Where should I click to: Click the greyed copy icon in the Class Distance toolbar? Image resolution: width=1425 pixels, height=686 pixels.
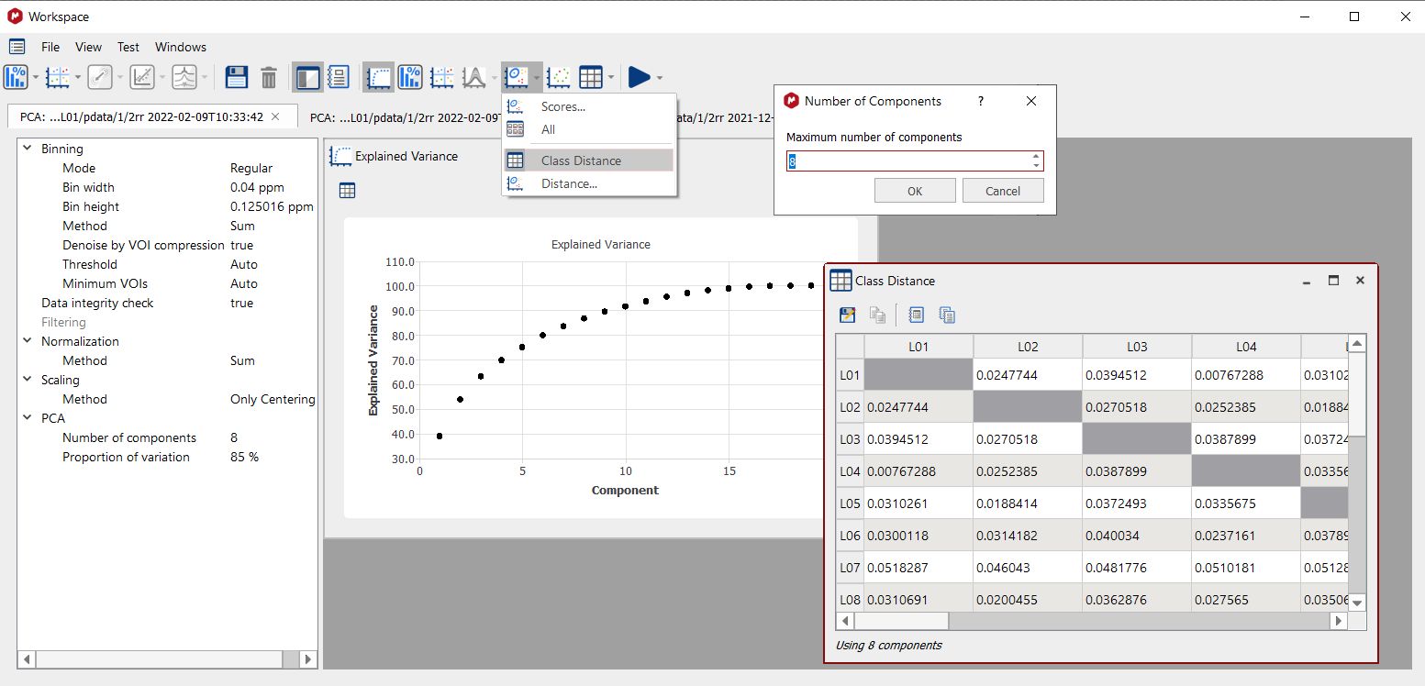tap(878, 315)
